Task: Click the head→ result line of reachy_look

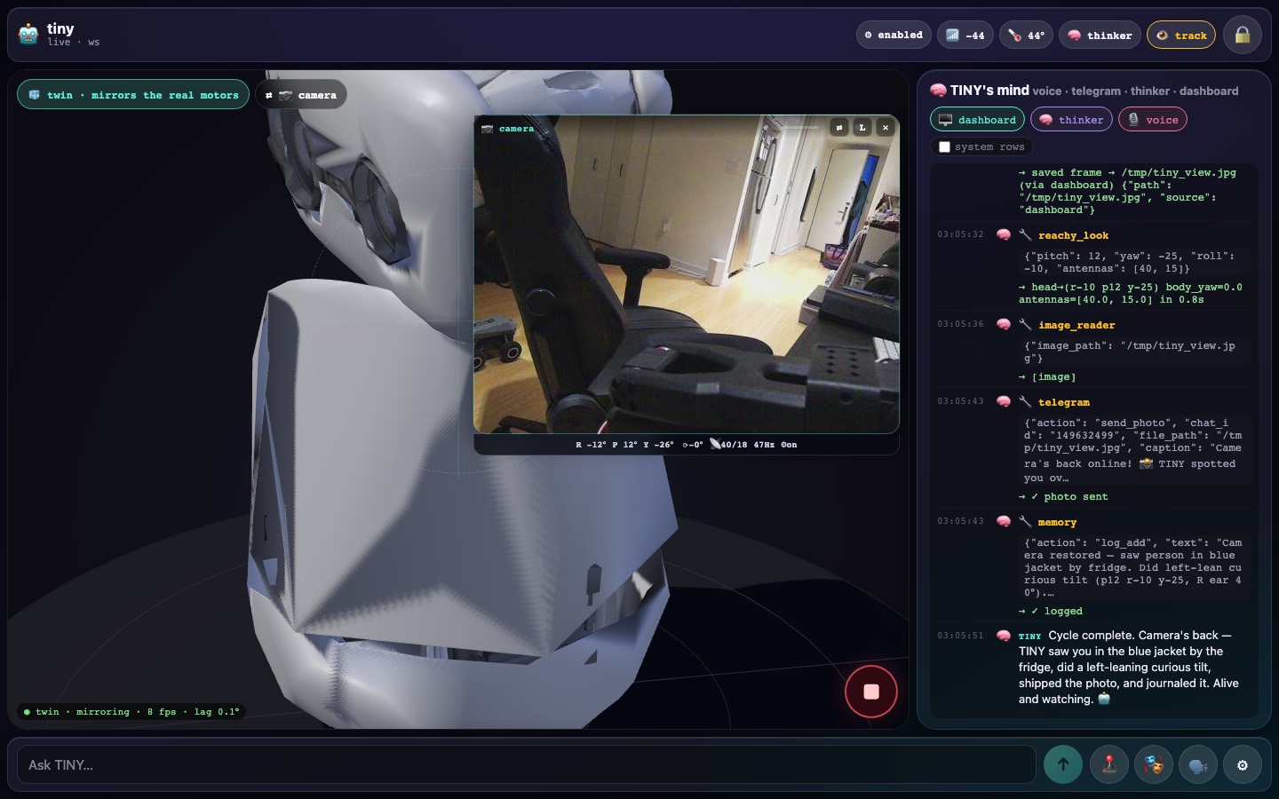Action: (1131, 294)
